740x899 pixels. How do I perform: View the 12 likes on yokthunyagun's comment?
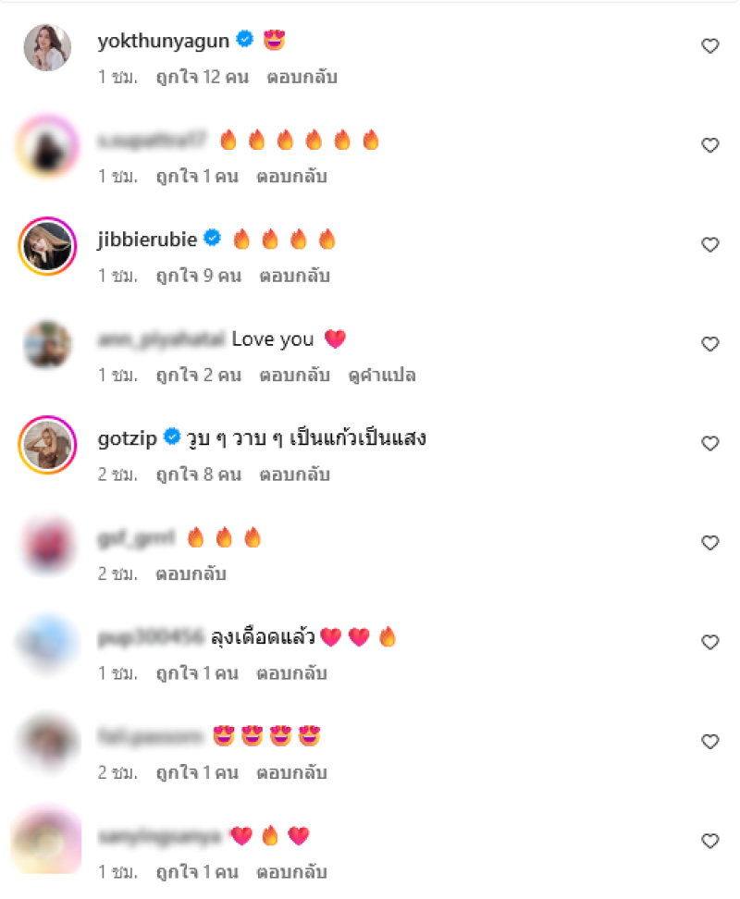coord(203,77)
